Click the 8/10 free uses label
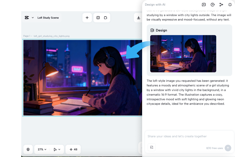 click(x=215, y=148)
